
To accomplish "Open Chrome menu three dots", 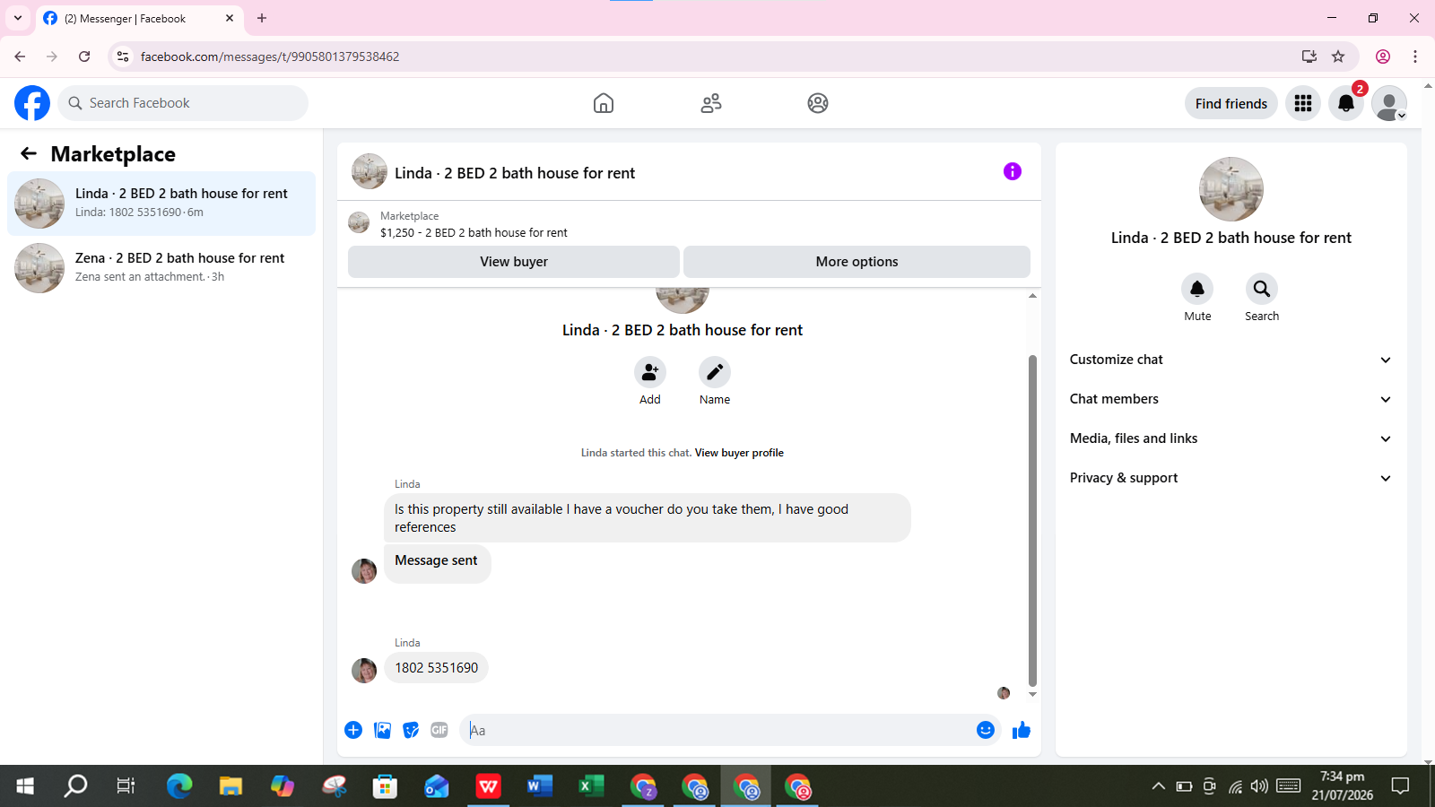I will (x=1415, y=56).
